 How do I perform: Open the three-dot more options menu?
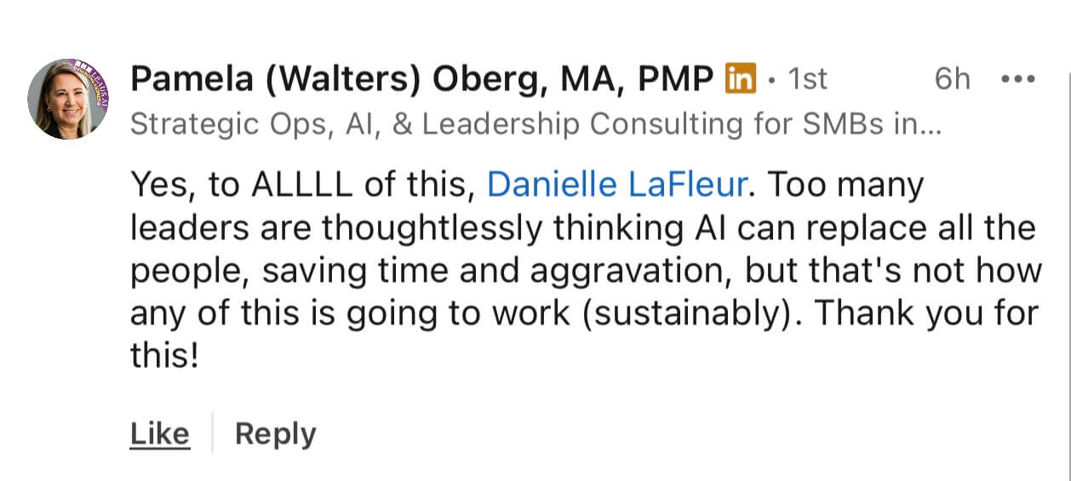1017,79
